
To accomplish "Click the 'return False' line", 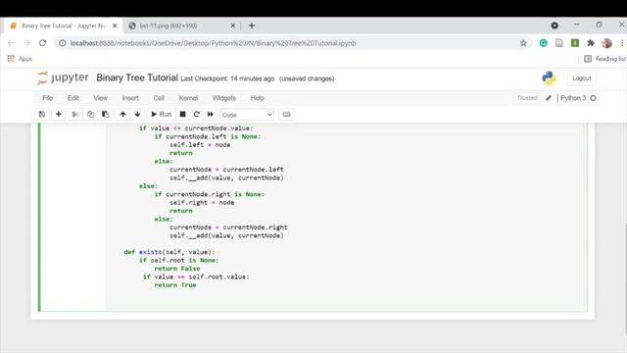I will click(x=177, y=269).
